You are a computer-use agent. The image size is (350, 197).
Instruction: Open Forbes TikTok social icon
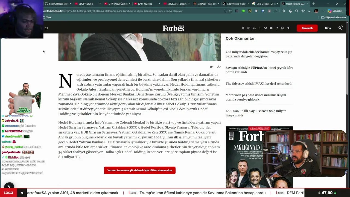pyautogui.click(x=277, y=28)
